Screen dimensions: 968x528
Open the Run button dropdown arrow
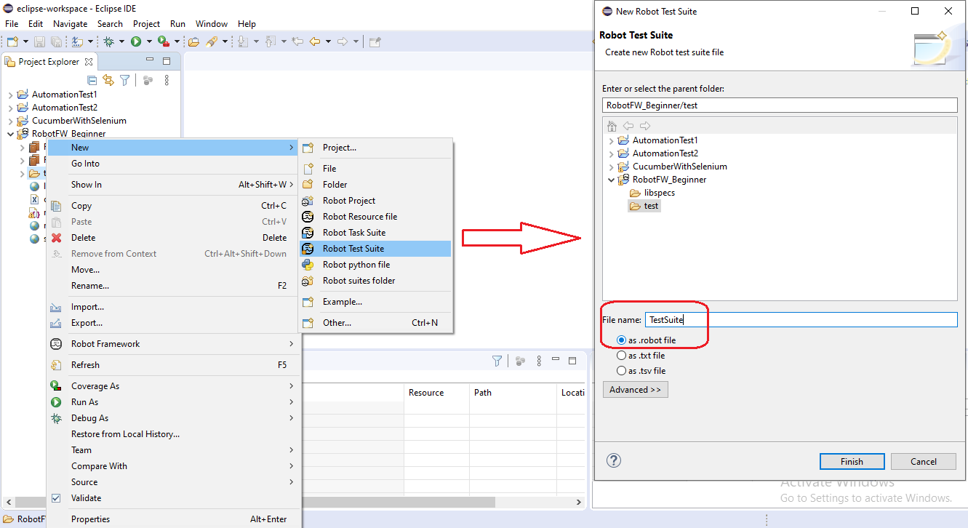coord(149,42)
